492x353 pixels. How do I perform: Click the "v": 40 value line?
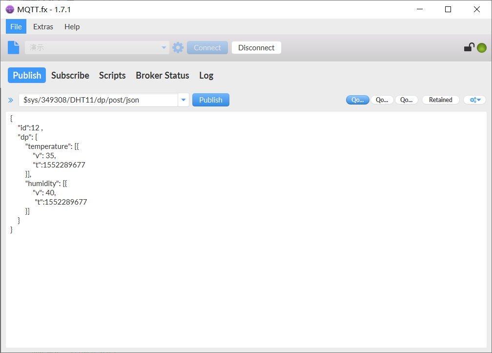tap(44, 193)
